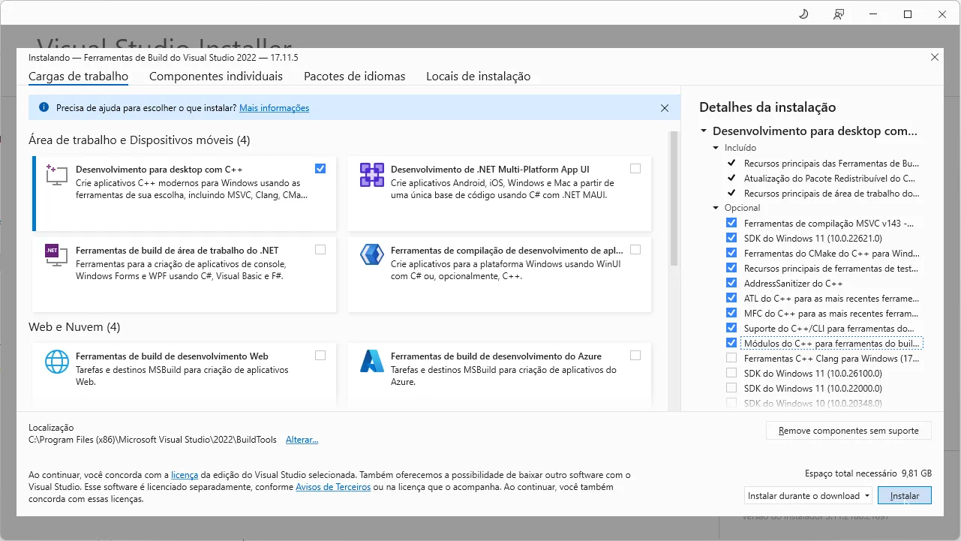Click the .NET Multi-Platform App UI icon

click(x=372, y=175)
